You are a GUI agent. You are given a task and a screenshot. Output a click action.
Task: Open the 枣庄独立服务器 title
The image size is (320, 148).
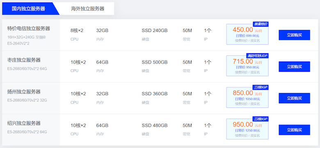(x=24, y=60)
